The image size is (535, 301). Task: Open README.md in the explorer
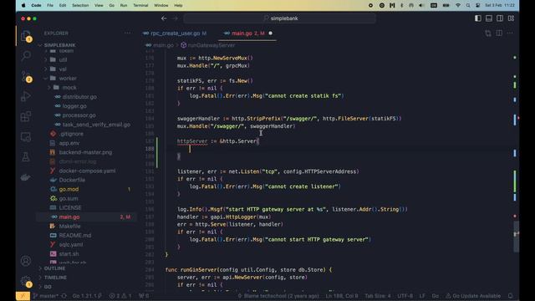(x=74, y=235)
